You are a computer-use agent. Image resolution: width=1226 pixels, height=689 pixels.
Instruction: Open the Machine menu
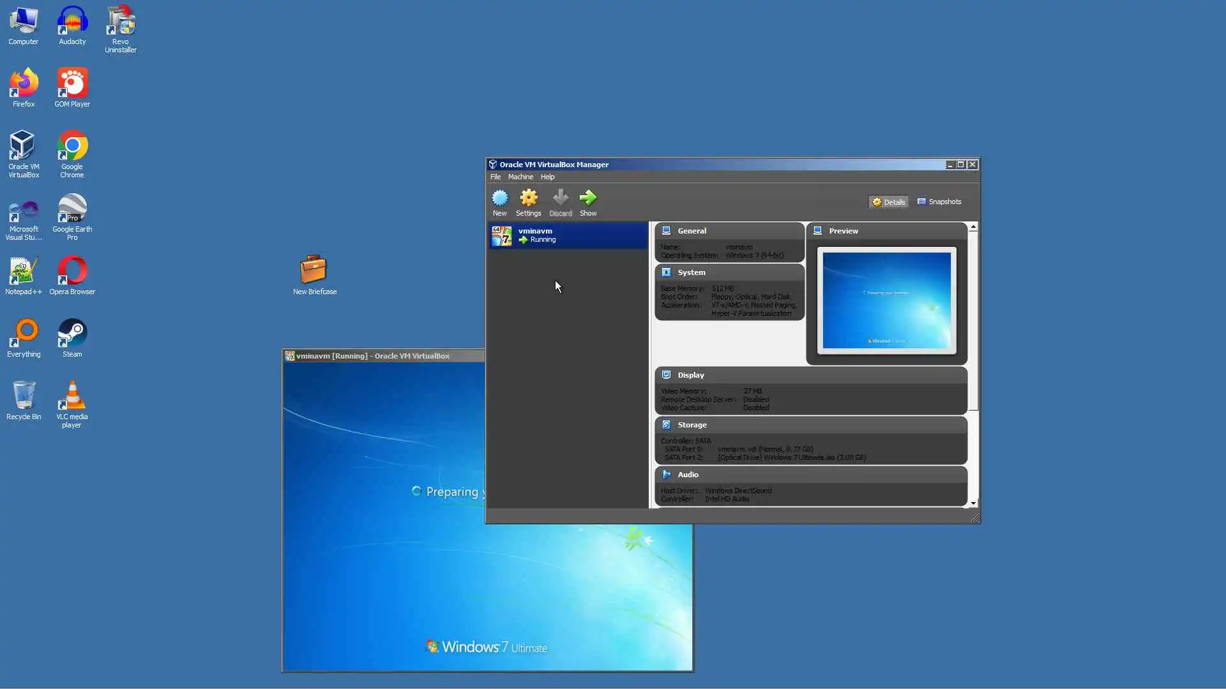coord(520,177)
